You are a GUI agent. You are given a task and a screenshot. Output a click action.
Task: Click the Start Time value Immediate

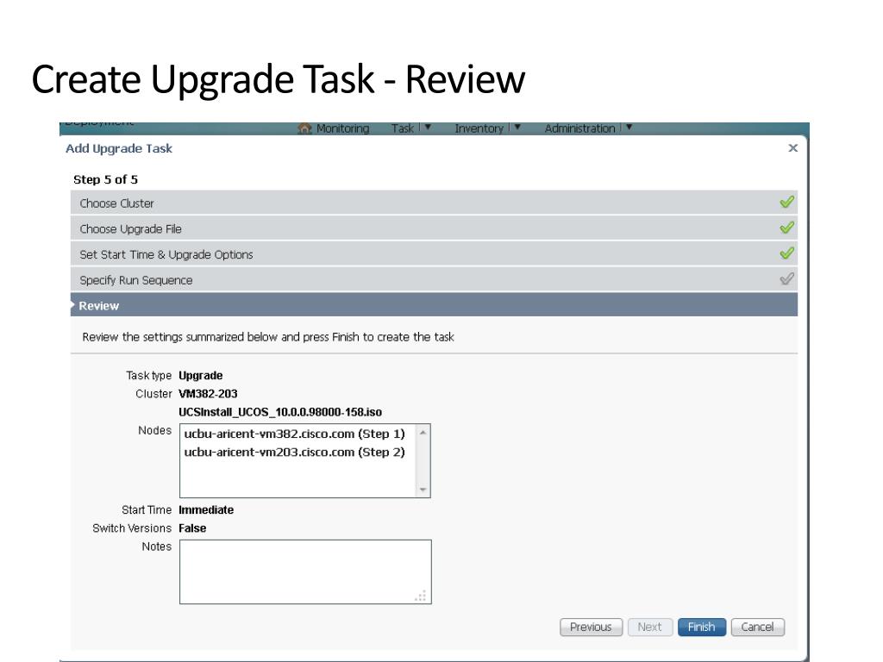tap(206, 509)
